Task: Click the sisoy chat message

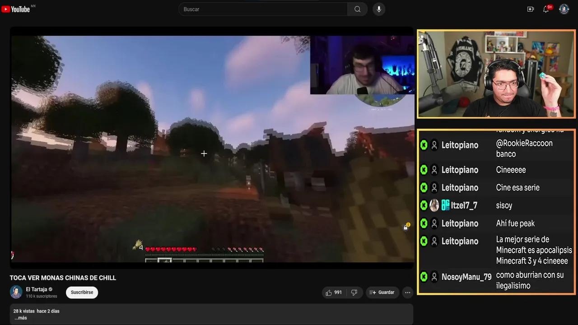Action: [x=504, y=205]
